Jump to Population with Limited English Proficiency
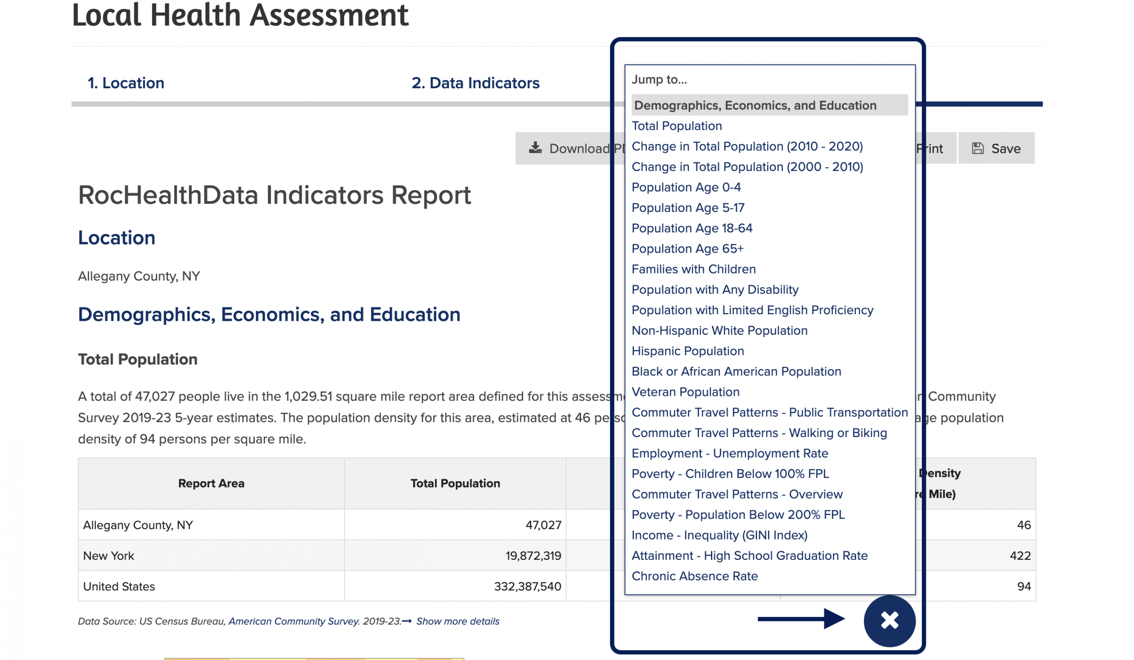Image resolution: width=1134 pixels, height=660 pixels. click(x=753, y=310)
